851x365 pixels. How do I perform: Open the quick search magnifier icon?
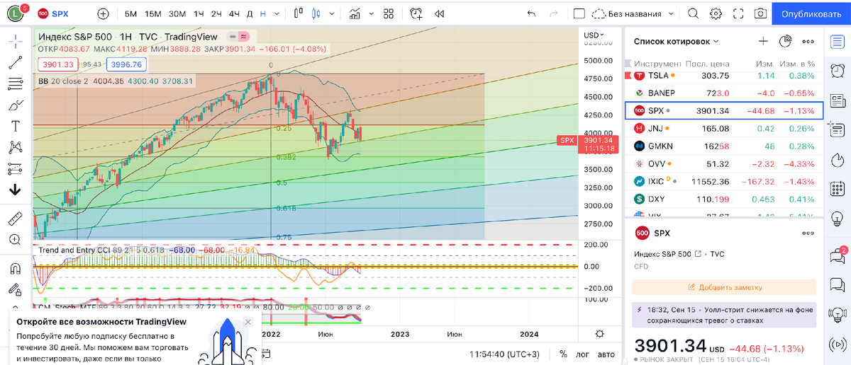(x=693, y=13)
